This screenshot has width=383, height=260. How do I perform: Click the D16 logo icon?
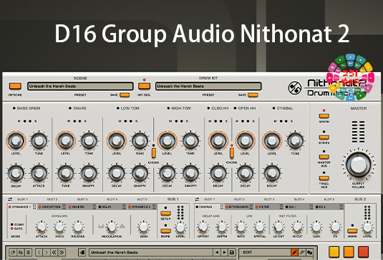click(294, 87)
